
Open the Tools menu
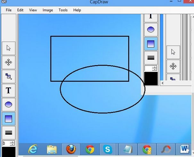click(x=63, y=10)
